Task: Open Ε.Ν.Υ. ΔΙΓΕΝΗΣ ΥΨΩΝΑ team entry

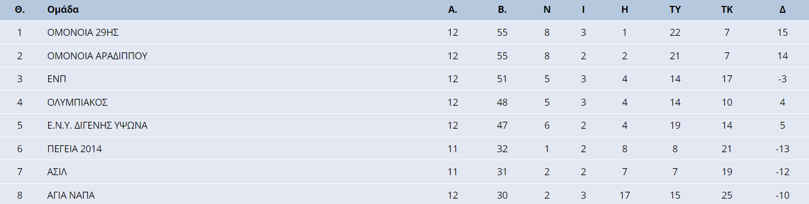Action: point(97,125)
